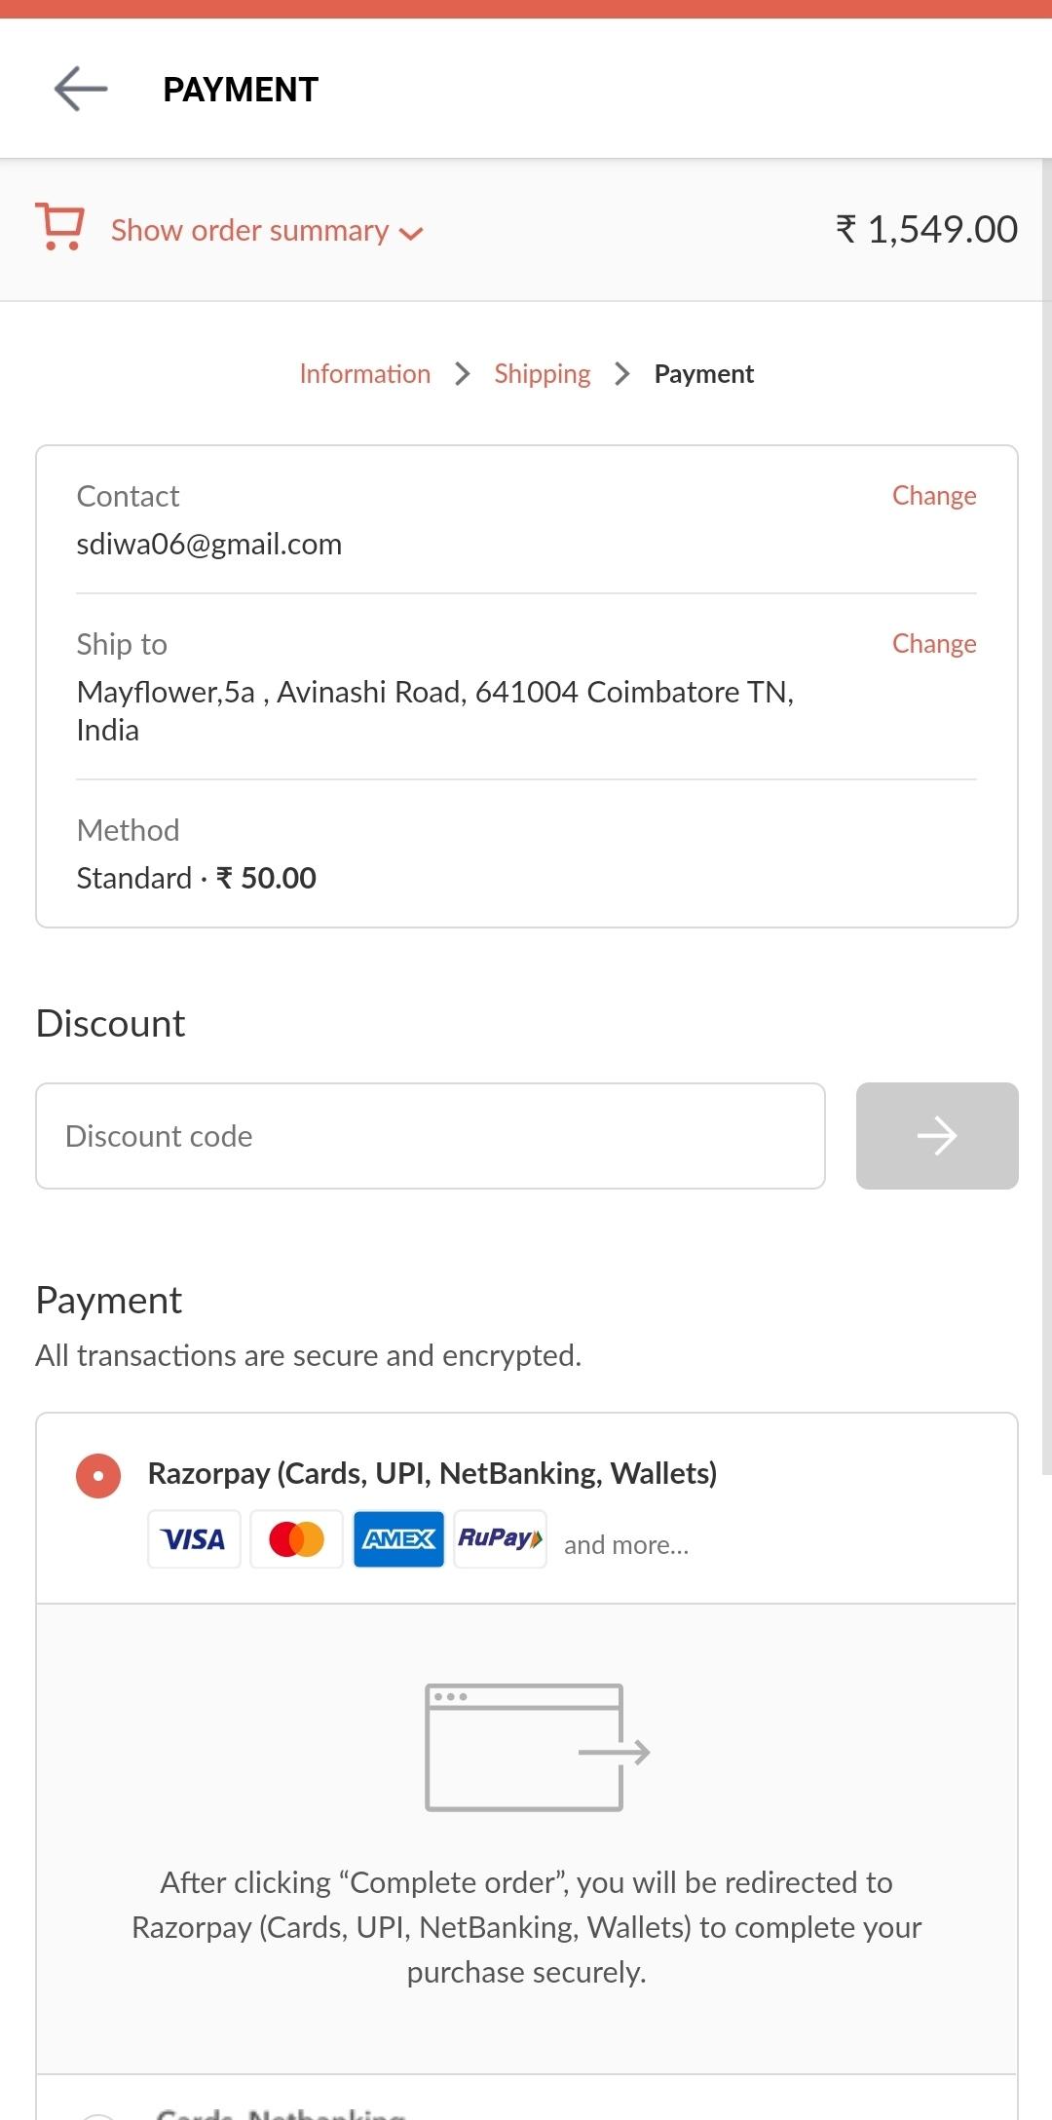Tap the shopping cart icon
This screenshot has height=2120, width=1052.
coord(59,227)
